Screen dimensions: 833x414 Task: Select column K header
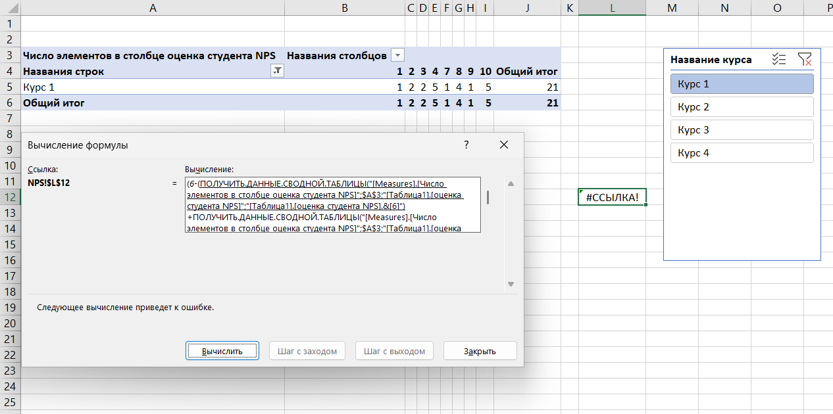point(570,8)
